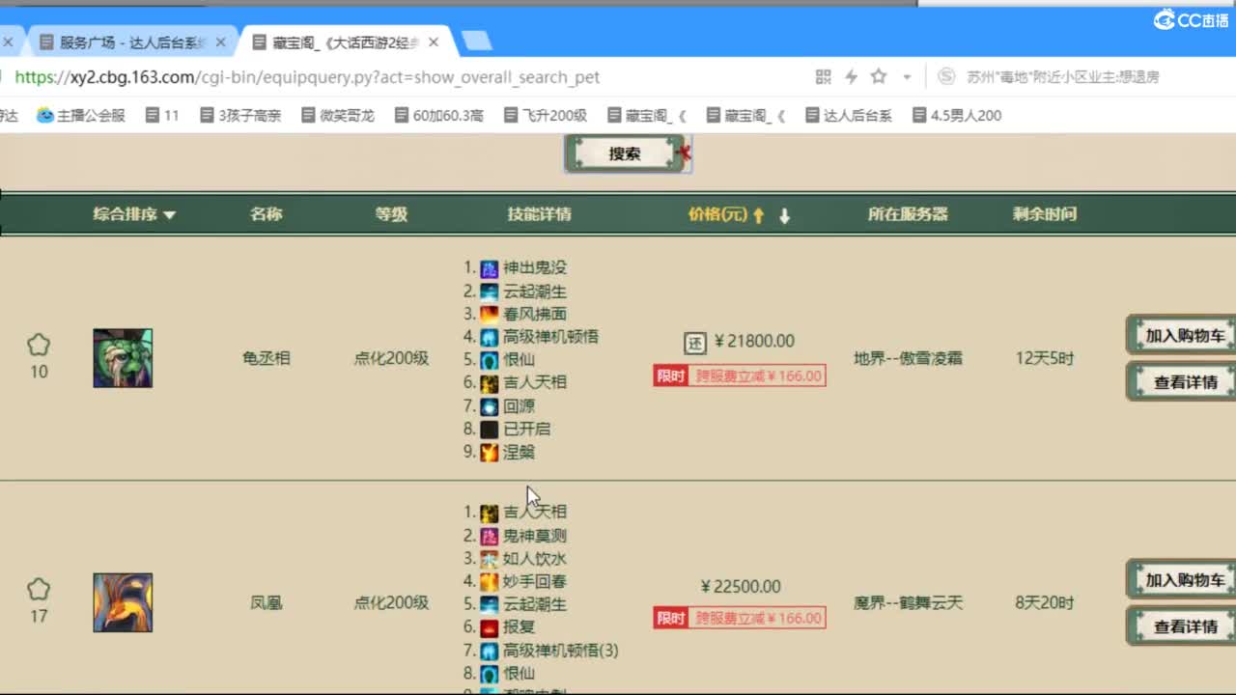The width and height of the screenshot is (1236, 695).
Task: Open the 达人后台系 bookmark
Action: click(x=848, y=115)
